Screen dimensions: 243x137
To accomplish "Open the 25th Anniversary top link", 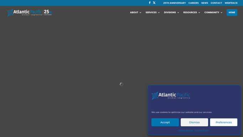I will coord(174,3).
